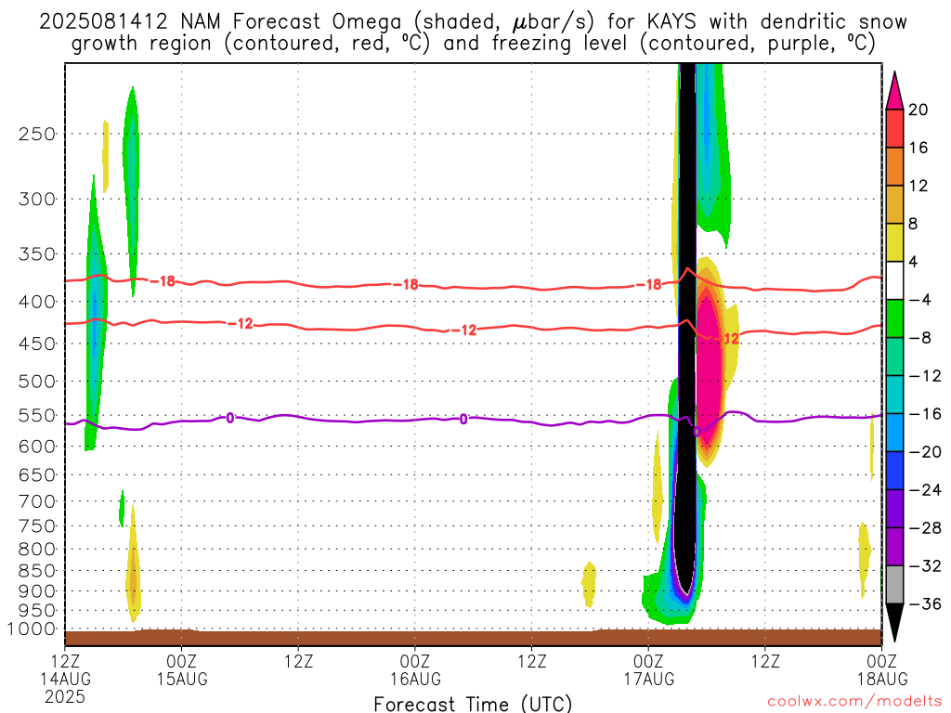
Task: Click the chart title first line with NAM Forecast Omega
Action: pyautogui.click(x=473, y=22)
